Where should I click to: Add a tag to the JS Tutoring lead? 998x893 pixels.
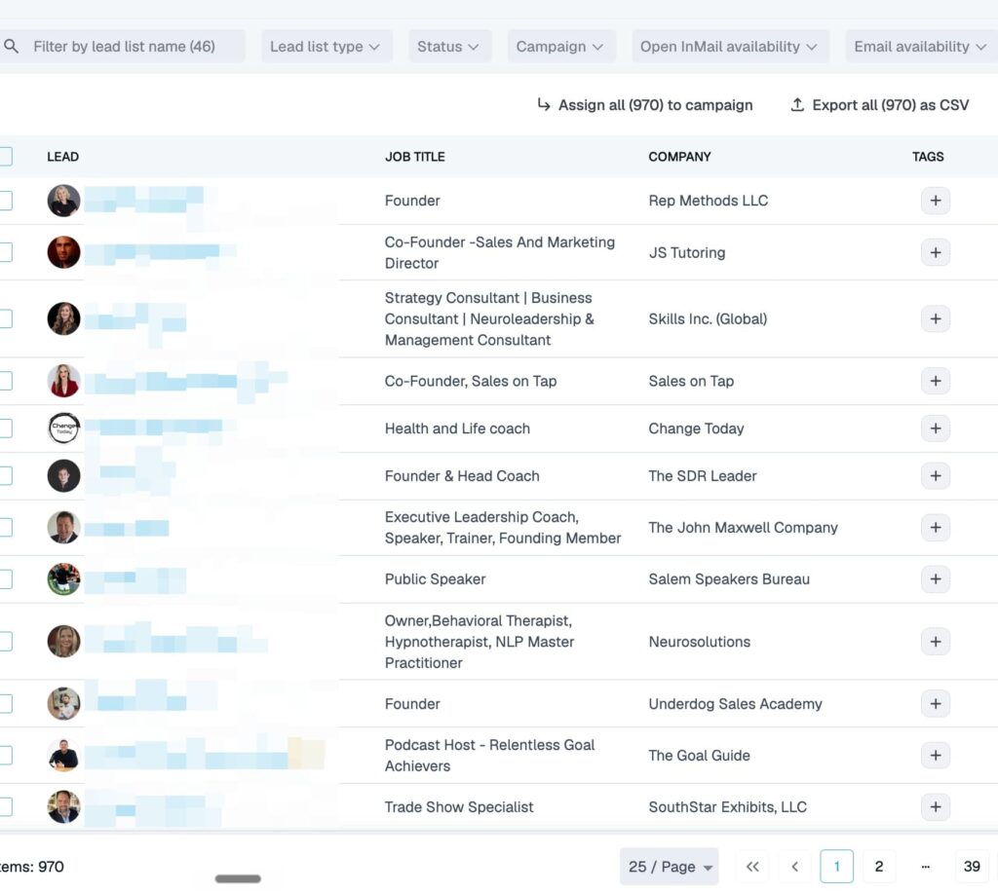935,252
